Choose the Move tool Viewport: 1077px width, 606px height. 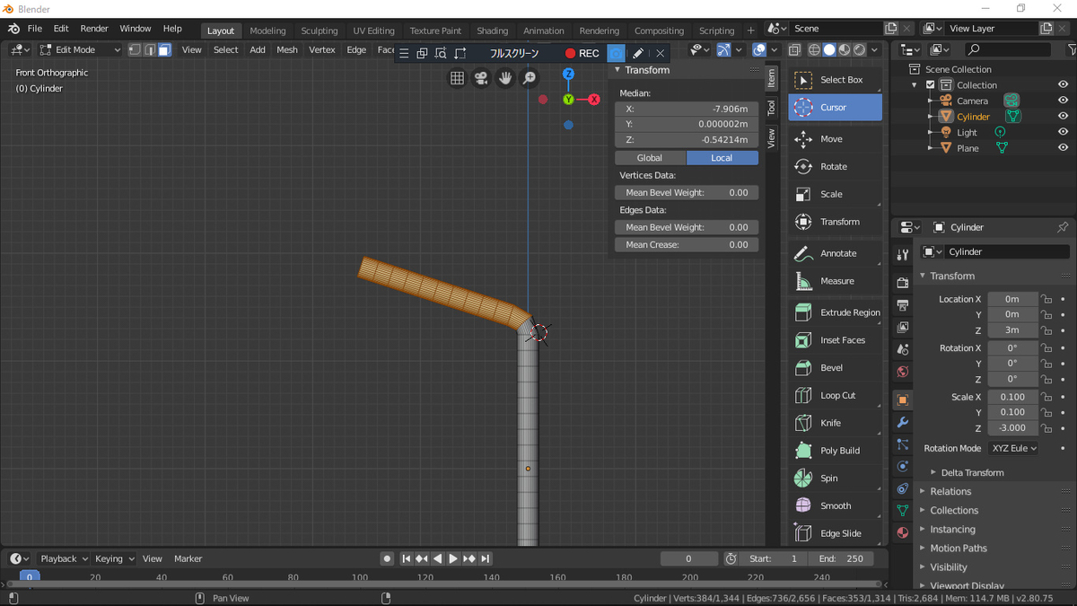tap(835, 139)
